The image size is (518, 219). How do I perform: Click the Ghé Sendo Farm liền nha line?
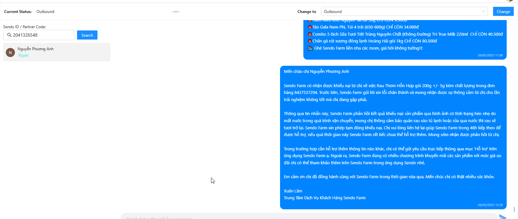pos(368,48)
